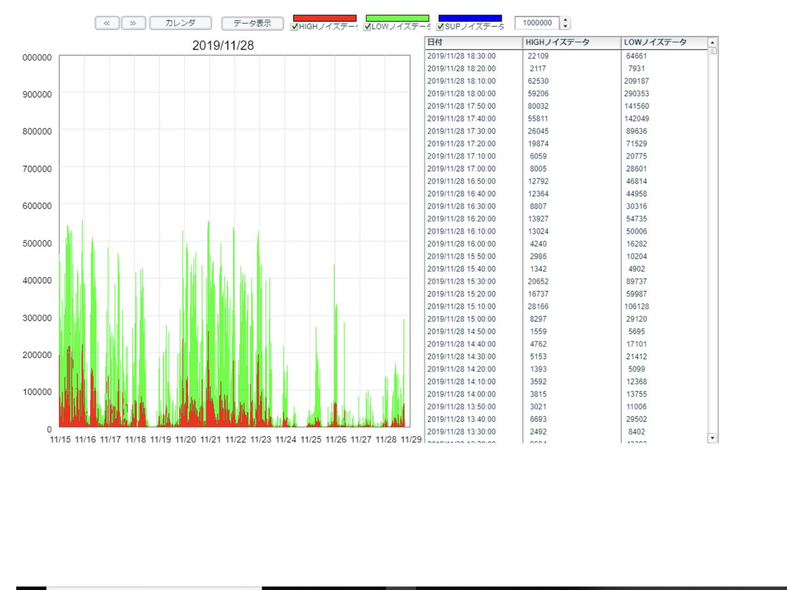The image size is (787, 590).
Task: Select row 2019/11/28 18:10:00
Action: (x=566, y=81)
